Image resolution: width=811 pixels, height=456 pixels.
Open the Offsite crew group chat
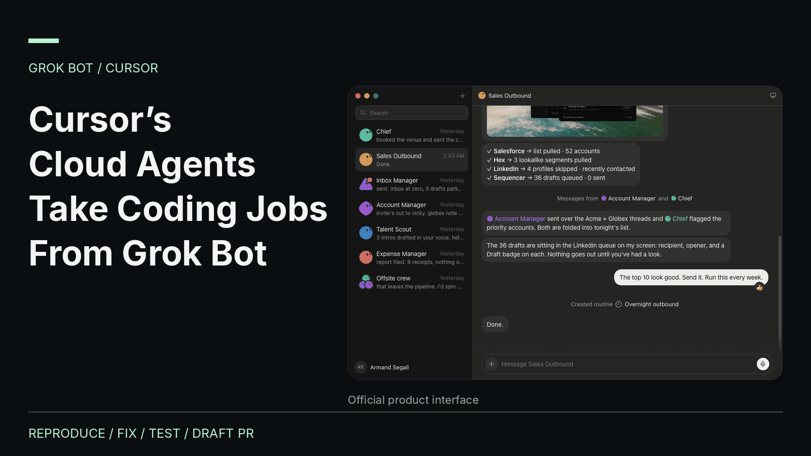coord(412,282)
